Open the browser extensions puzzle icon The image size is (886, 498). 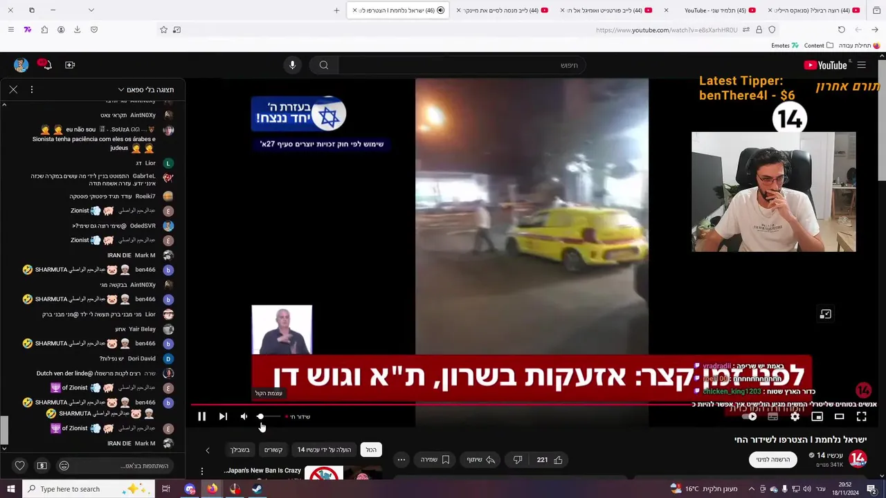click(x=44, y=30)
